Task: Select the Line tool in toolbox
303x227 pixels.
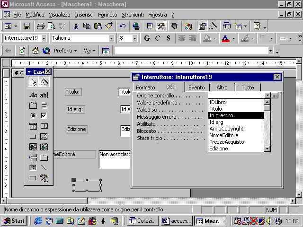Action: [44, 167]
